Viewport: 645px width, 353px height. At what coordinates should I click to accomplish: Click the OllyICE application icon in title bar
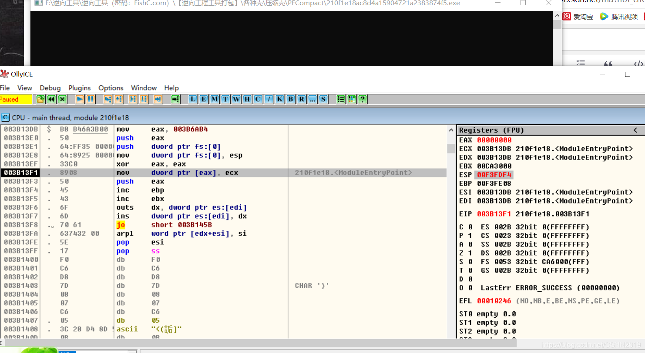point(5,74)
